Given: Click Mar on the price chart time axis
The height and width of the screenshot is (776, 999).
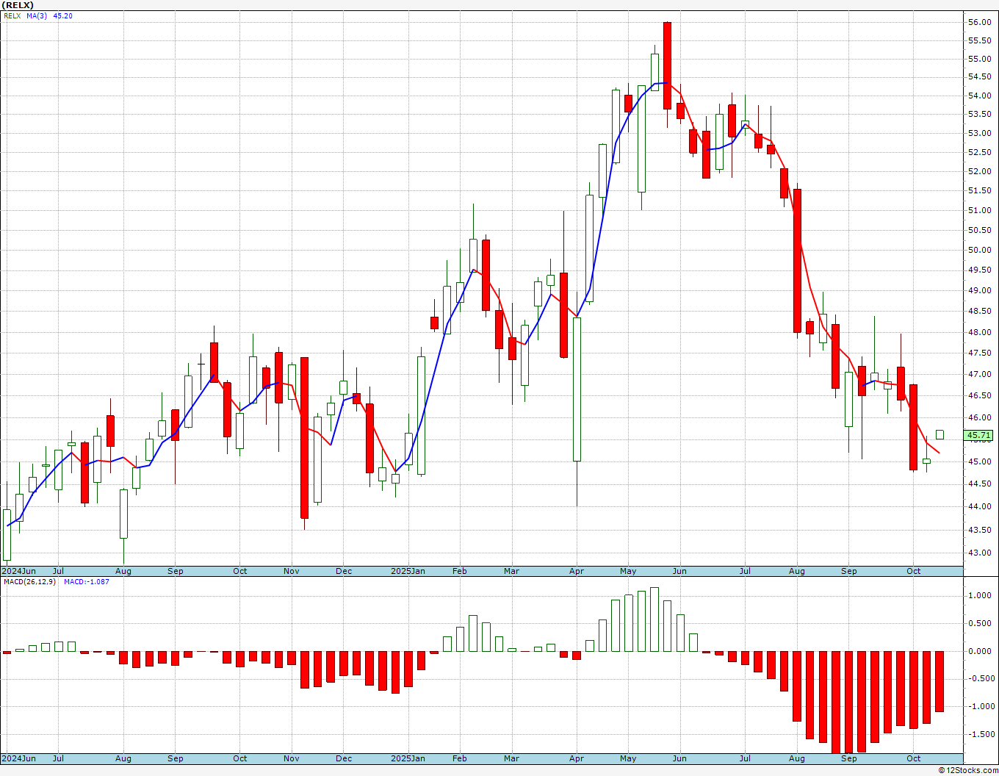Looking at the screenshot, I should tap(512, 571).
